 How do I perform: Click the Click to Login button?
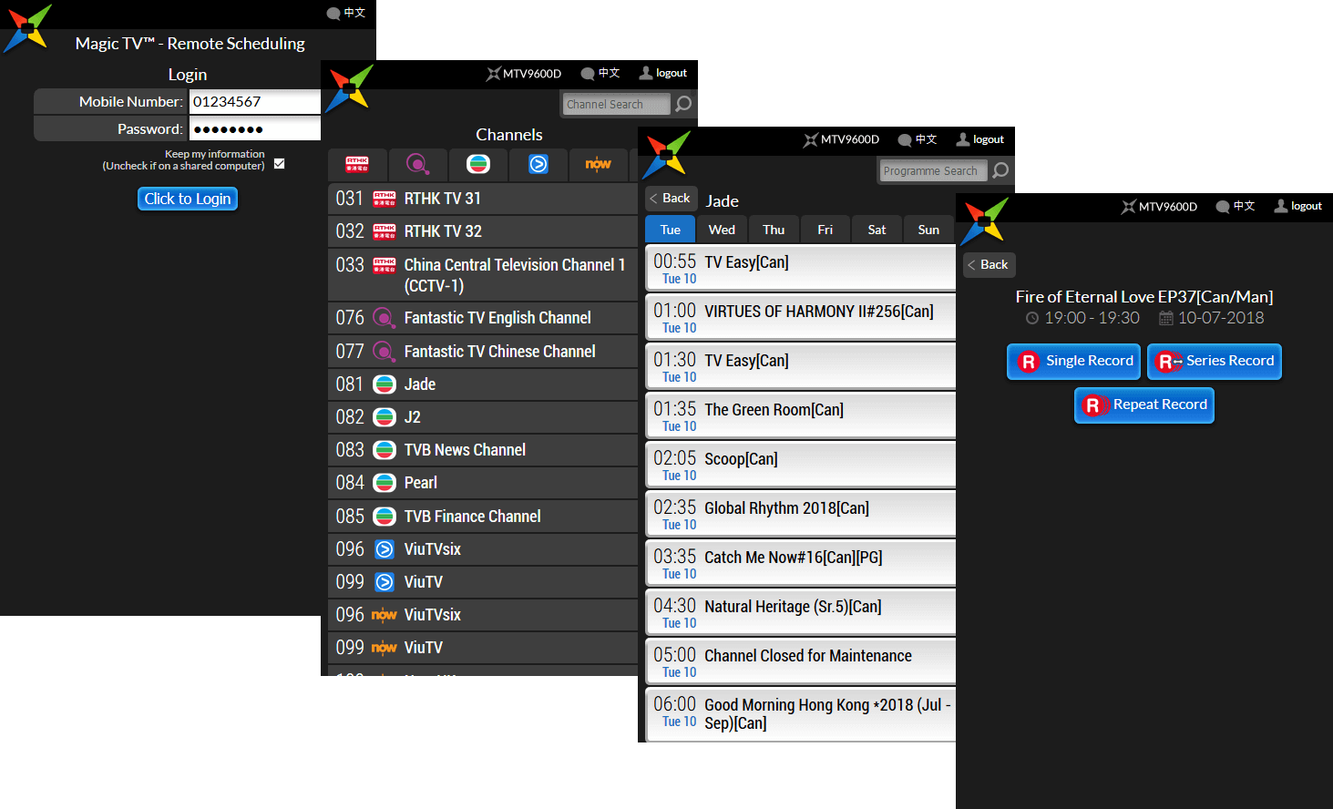188,199
